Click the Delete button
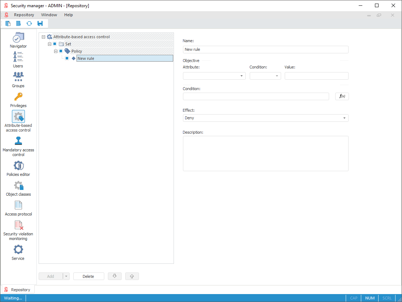Image resolution: width=402 pixels, height=302 pixels. [x=88, y=276]
